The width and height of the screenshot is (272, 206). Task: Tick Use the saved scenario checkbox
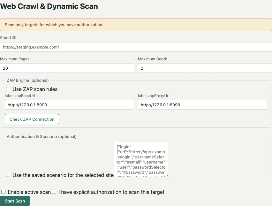[x=8, y=175]
